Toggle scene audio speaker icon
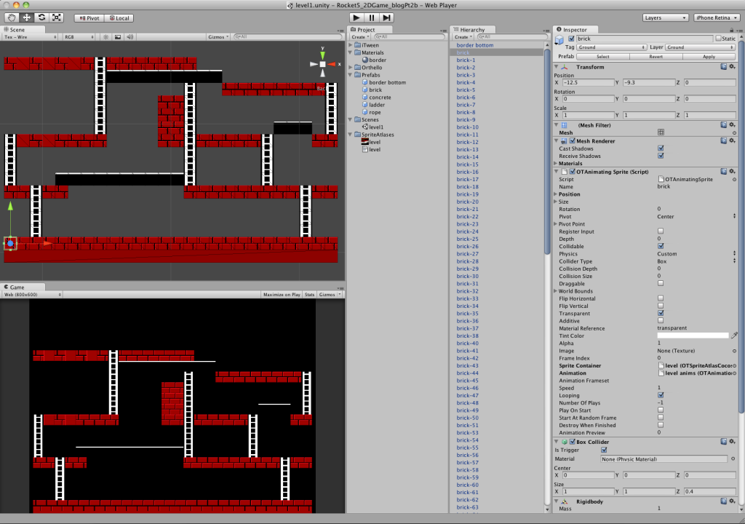Image resolution: width=745 pixels, height=524 pixels. tap(130, 36)
